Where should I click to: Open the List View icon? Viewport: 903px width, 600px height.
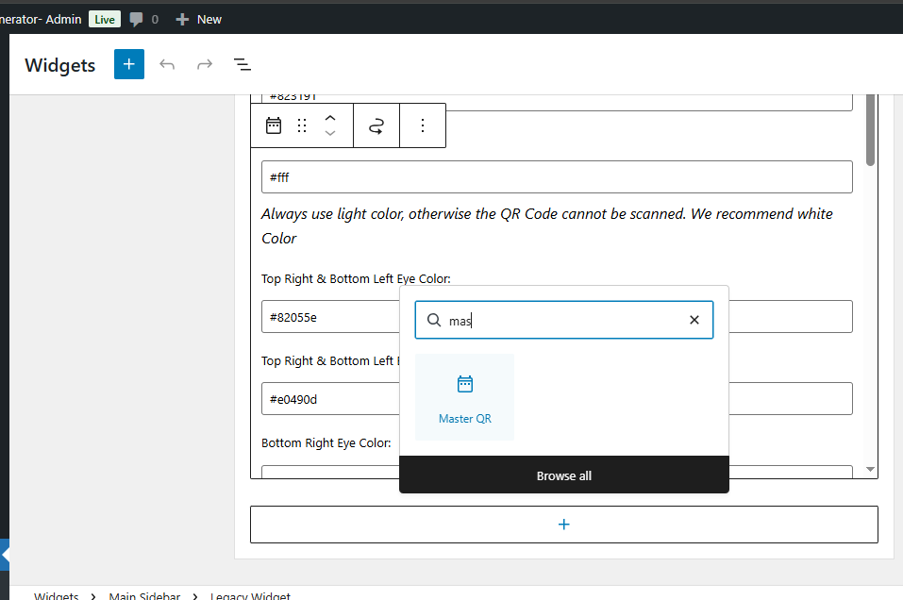tap(242, 64)
